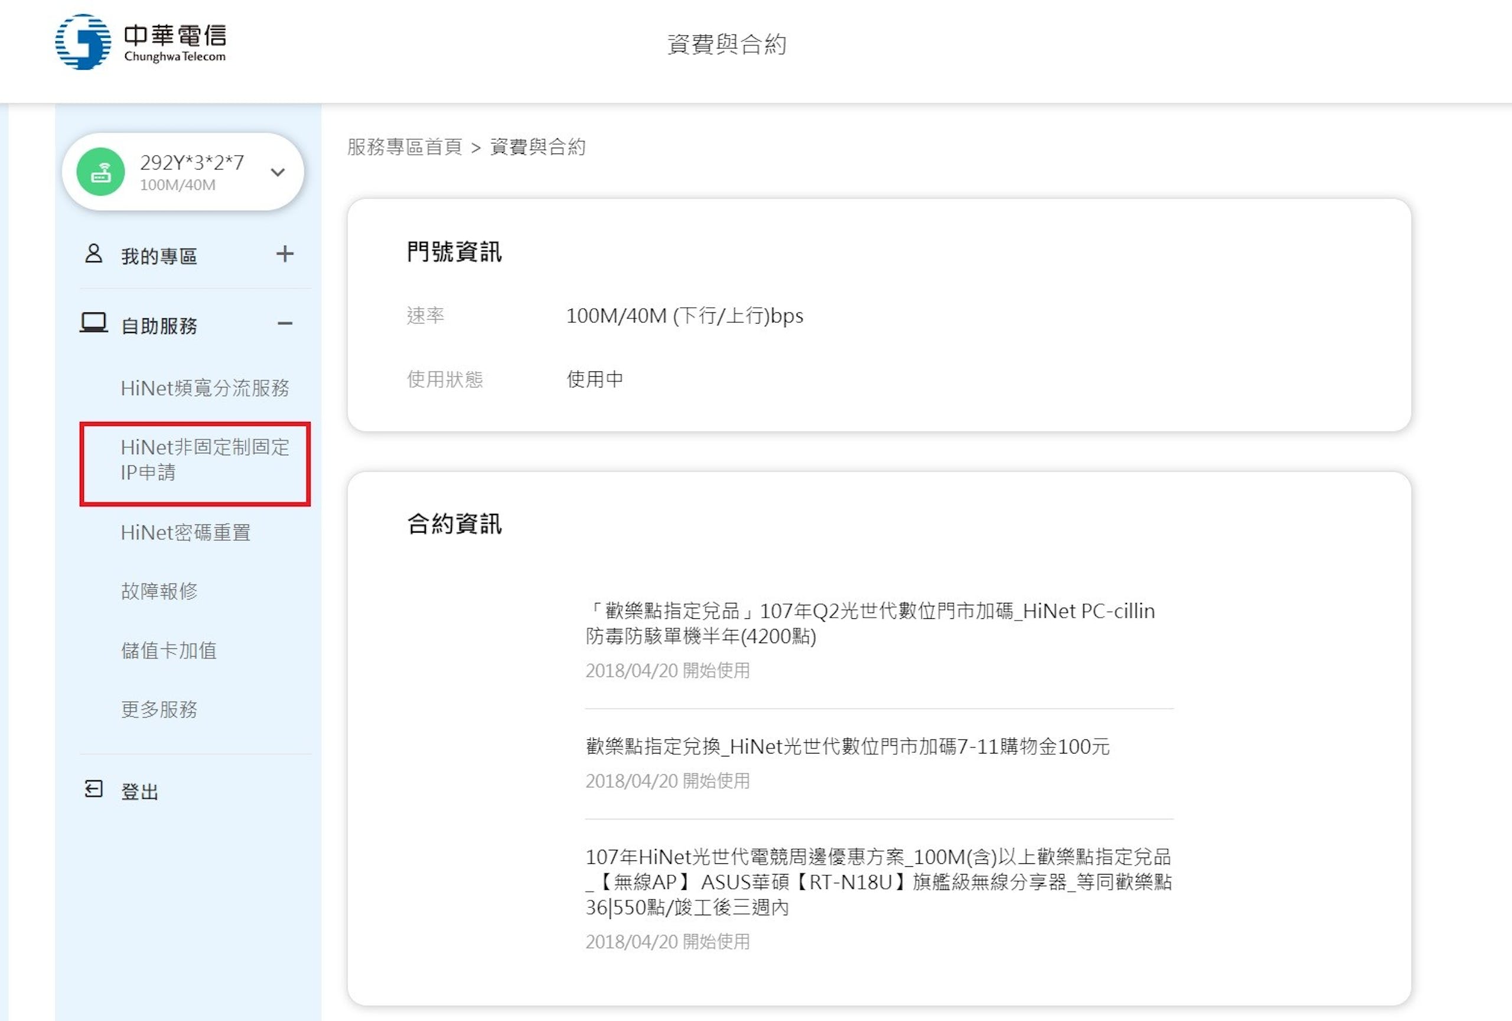
Task: Click the 100M/40M text under the account number
Action: [x=178, y=185]
